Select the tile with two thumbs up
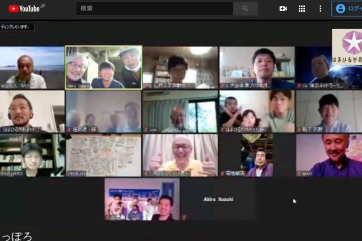The width and height of the screenshot is (362, 241). tap(180, 155)
